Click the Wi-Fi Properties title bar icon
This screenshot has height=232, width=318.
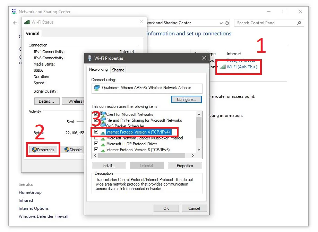pos(89,58)
